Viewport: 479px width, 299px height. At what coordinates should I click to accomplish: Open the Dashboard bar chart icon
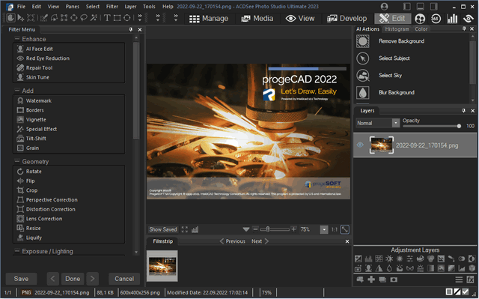(x=452, y=19)
